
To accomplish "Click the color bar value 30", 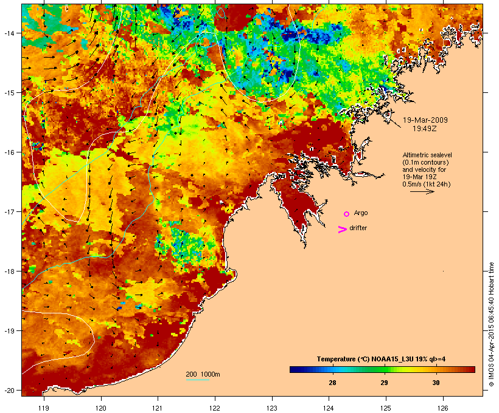I will click(436, 383).
